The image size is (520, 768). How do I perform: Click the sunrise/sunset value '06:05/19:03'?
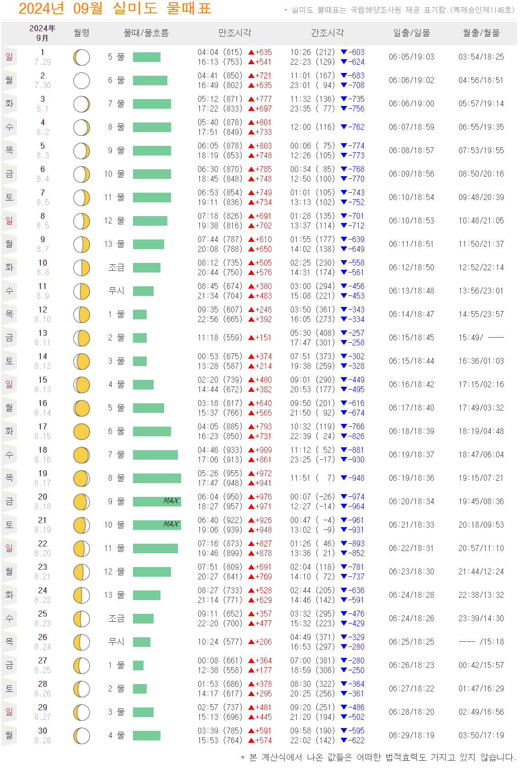point(412,57)
